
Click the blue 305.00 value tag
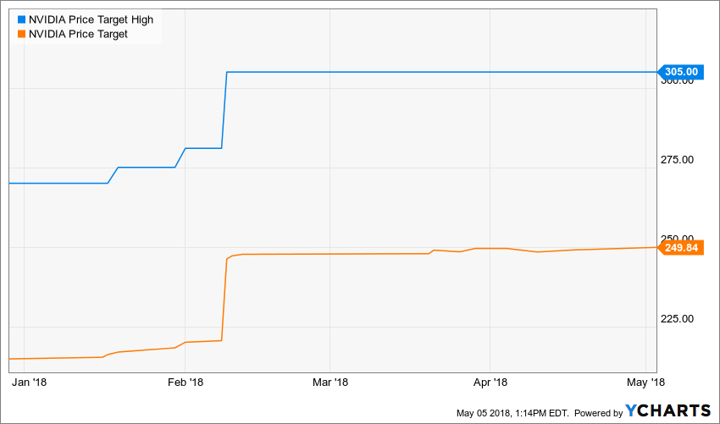tap(678, 72)
